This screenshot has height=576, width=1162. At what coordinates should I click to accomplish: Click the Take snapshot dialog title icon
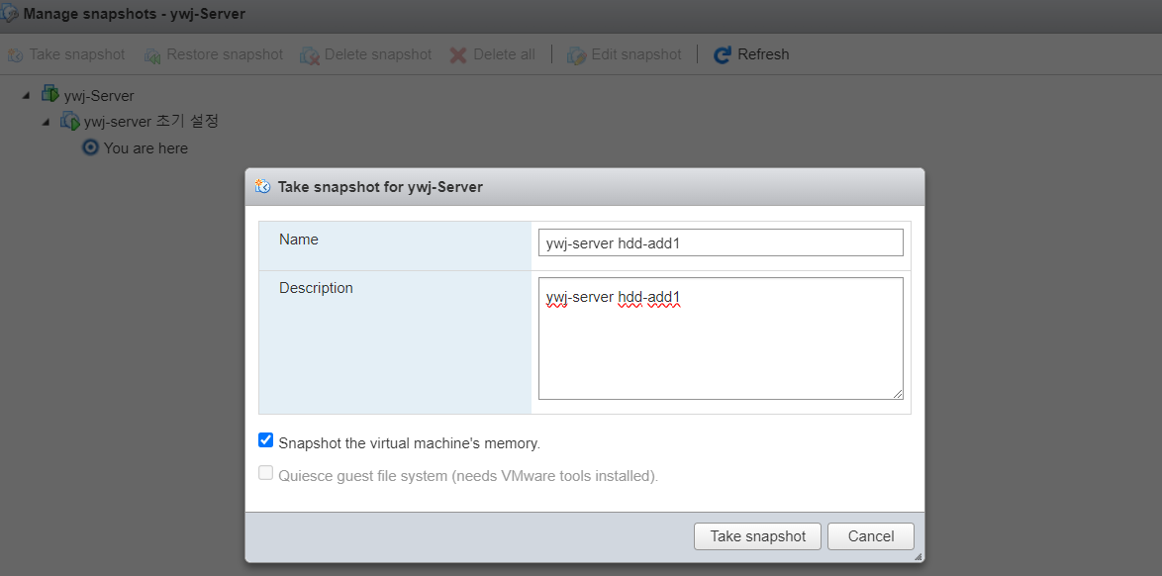coord(263,186)
